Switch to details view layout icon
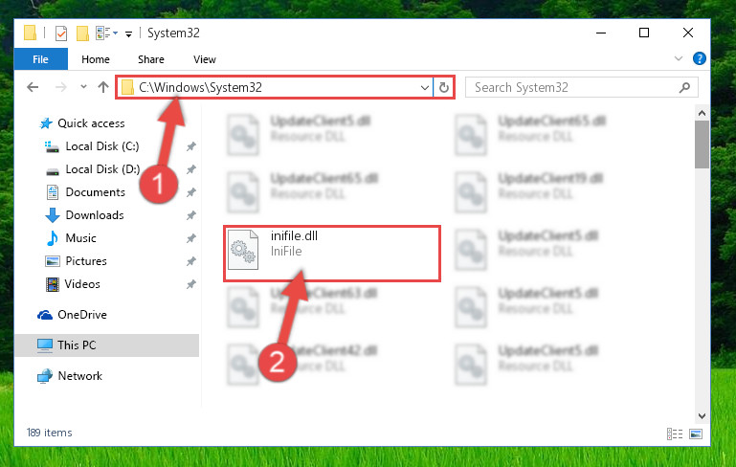This screenshot has height=467, width=736. click(x=675, y=434)
